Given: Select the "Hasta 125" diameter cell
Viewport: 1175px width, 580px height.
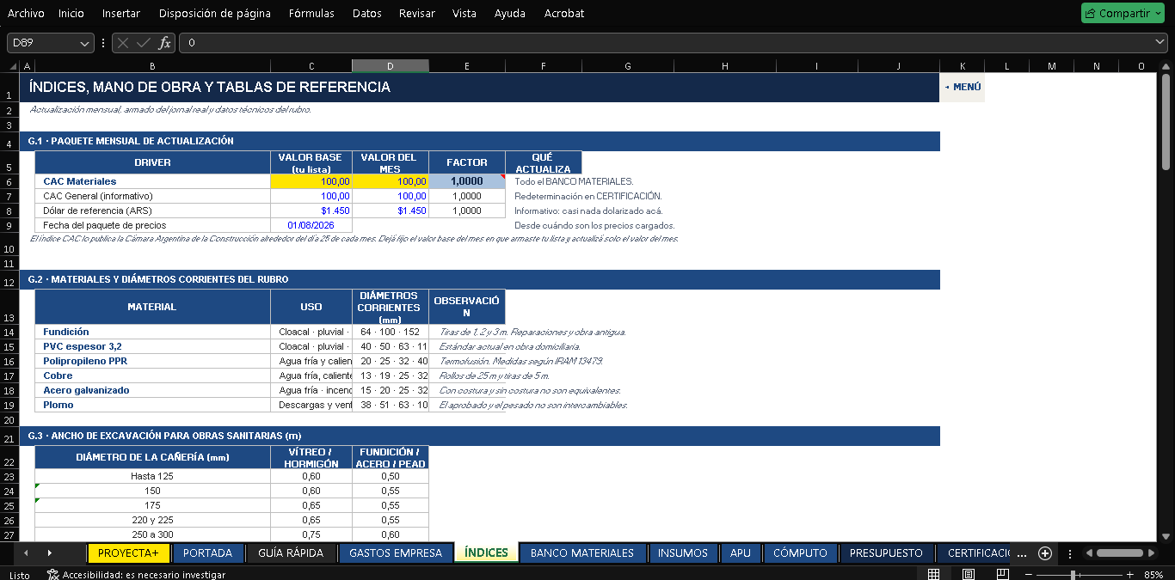Looking at the screenshot, I should (x=152, y=476).
